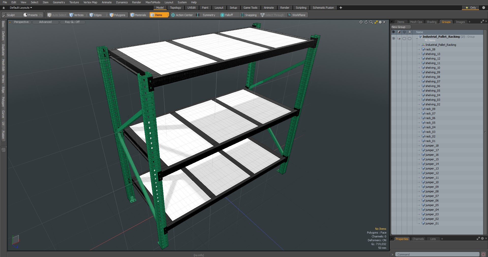Expand viewport options arrow at top right

(x=384, y=22)
